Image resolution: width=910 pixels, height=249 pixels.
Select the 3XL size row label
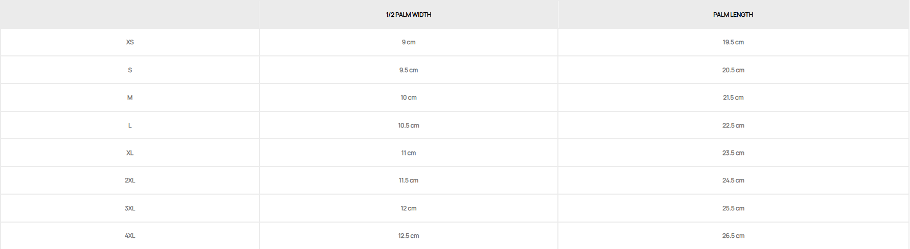pos(130,208)
